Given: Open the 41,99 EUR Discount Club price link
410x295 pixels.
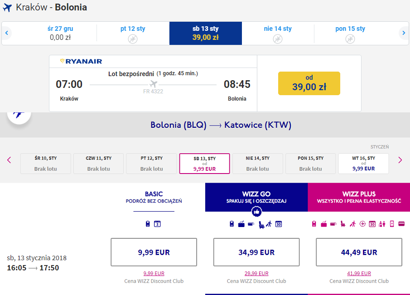Looking at the screenshot, I should tap(359, 273).
